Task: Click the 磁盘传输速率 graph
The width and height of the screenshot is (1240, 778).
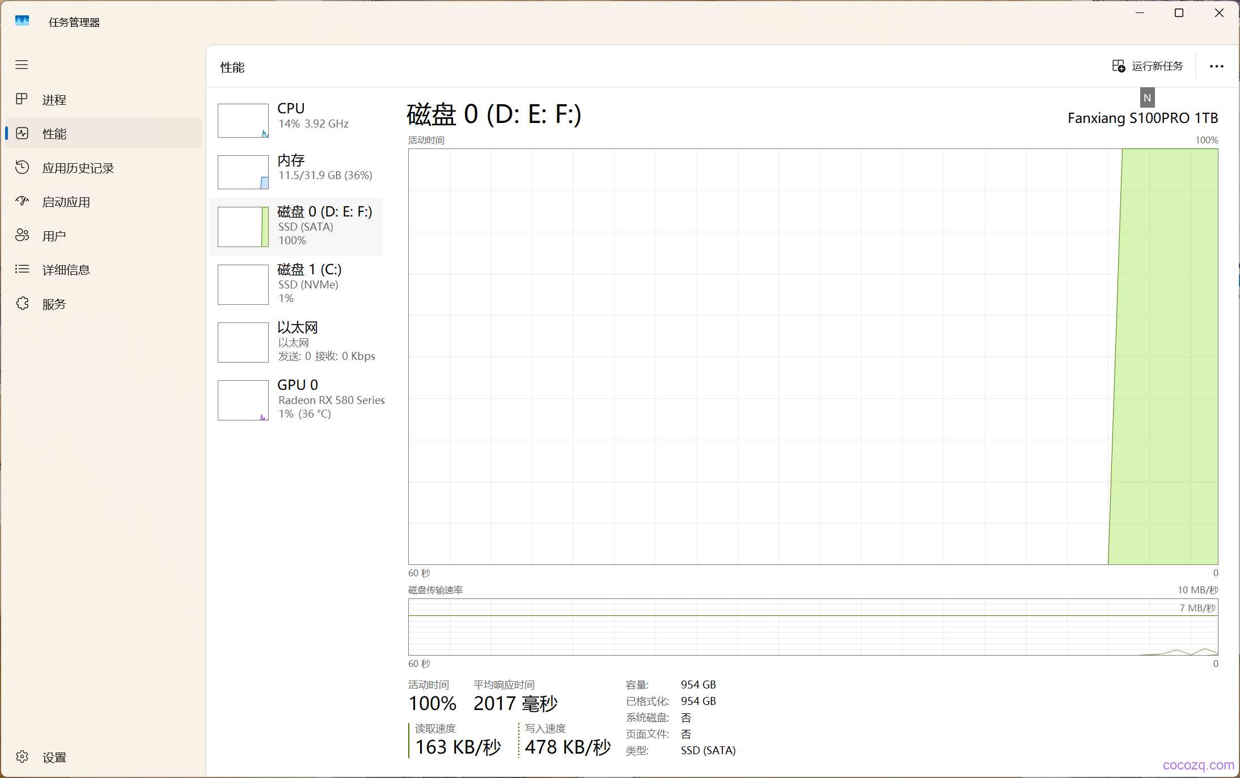Action: (x=813, y=627)
